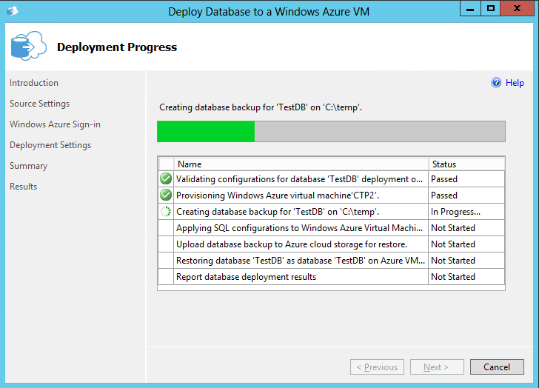Click the spinning progress icon beside Creating database backup

coord(166,212)
